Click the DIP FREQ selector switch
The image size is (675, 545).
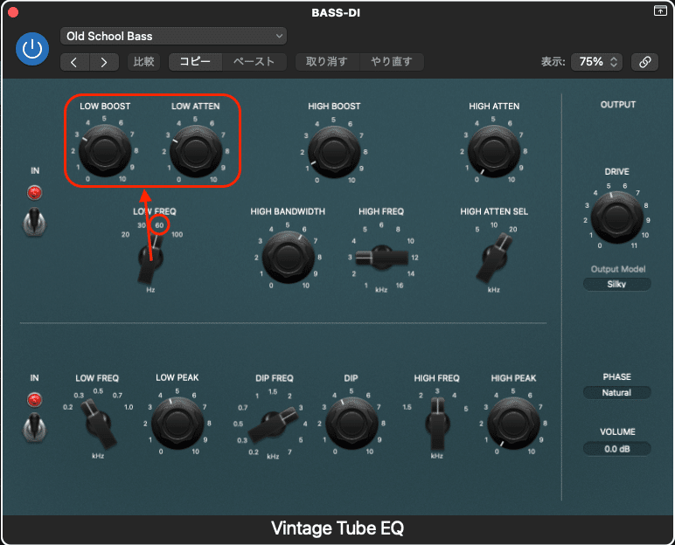pos(274,424)
